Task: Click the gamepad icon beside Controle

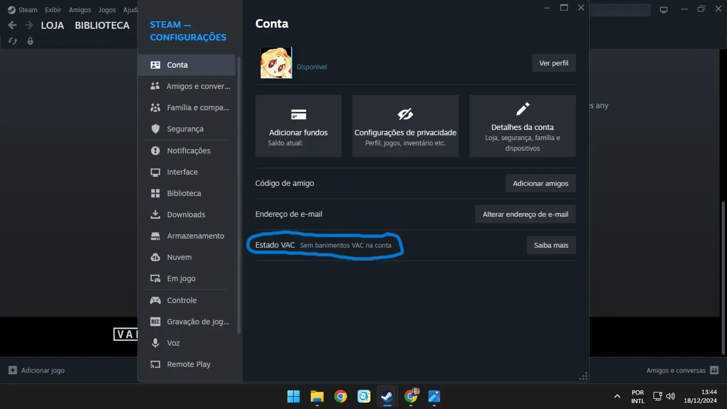Action: (x=155, y=300)
